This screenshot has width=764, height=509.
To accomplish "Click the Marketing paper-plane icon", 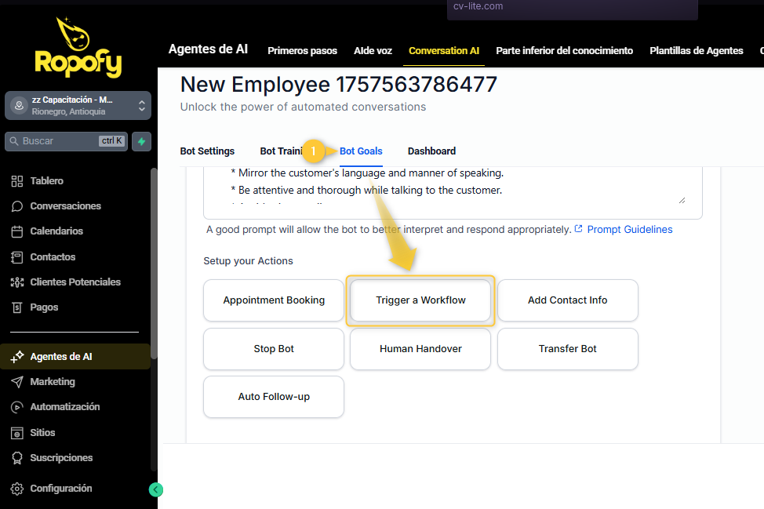I will point(17,382).
